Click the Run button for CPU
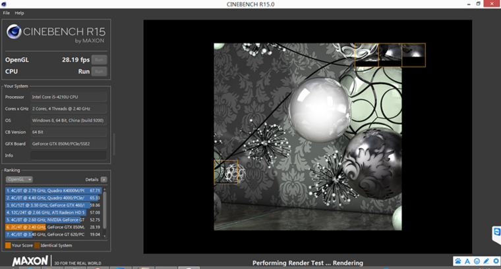This screenshot has width=501, height=269. (x=99, y=72)
